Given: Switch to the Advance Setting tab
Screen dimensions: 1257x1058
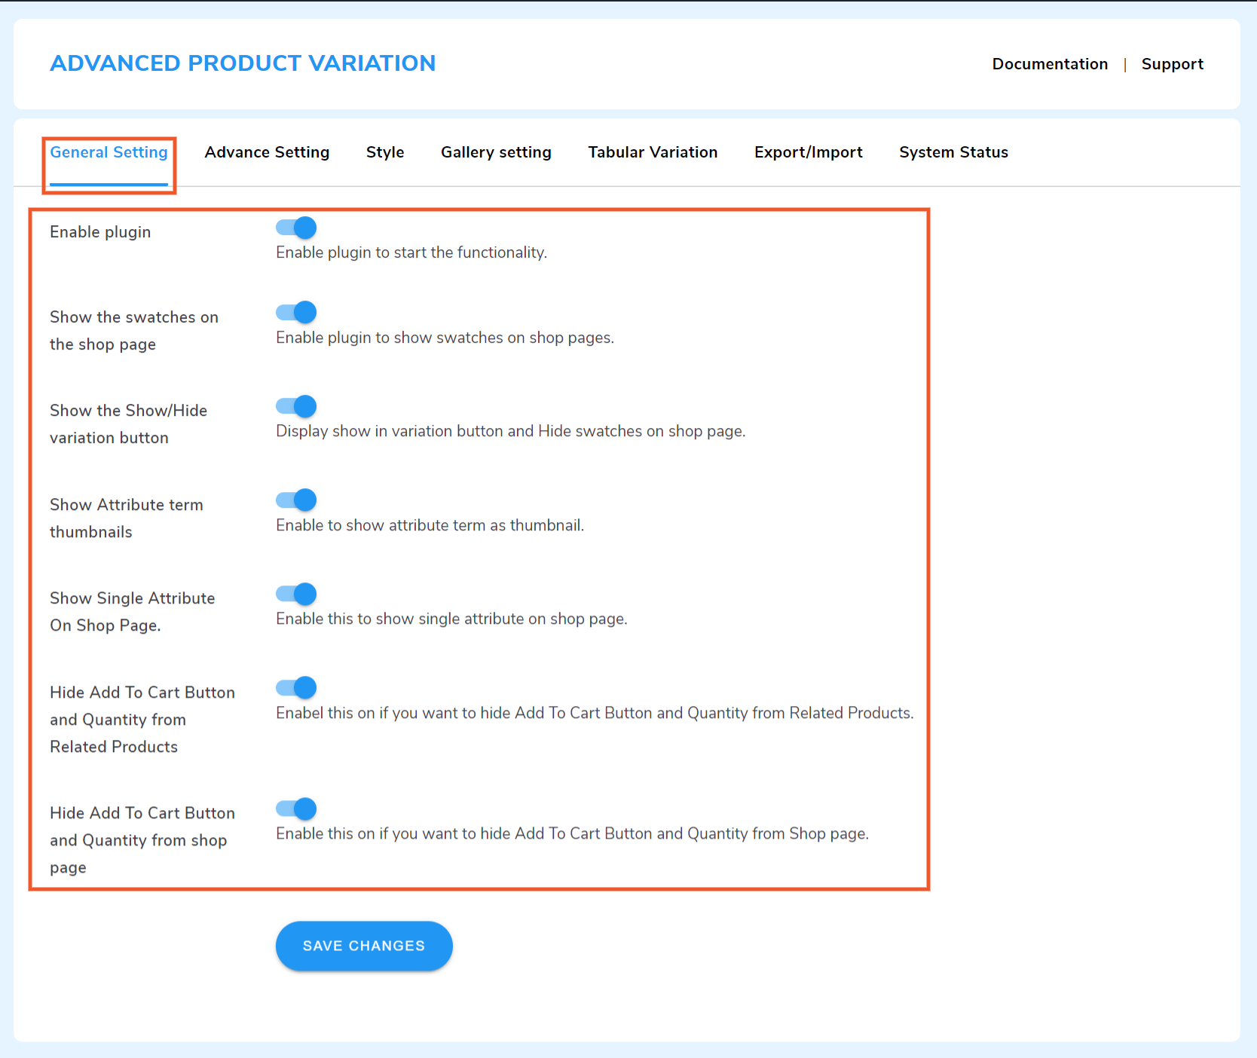Looking at the screenshot, I should click(x=267, y=152).
